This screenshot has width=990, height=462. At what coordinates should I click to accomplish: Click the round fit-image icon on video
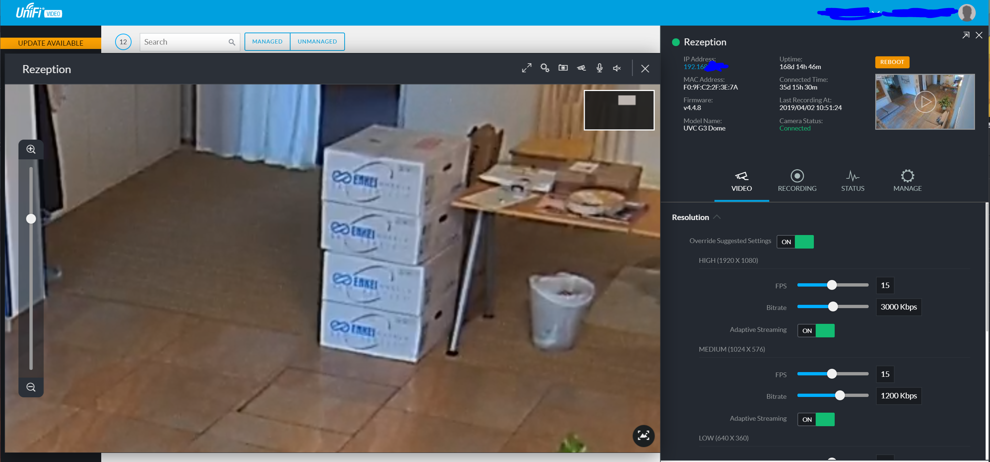point(643,435)
